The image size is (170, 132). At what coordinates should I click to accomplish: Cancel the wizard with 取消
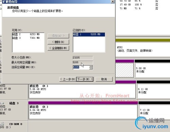[x=104, y=79]
